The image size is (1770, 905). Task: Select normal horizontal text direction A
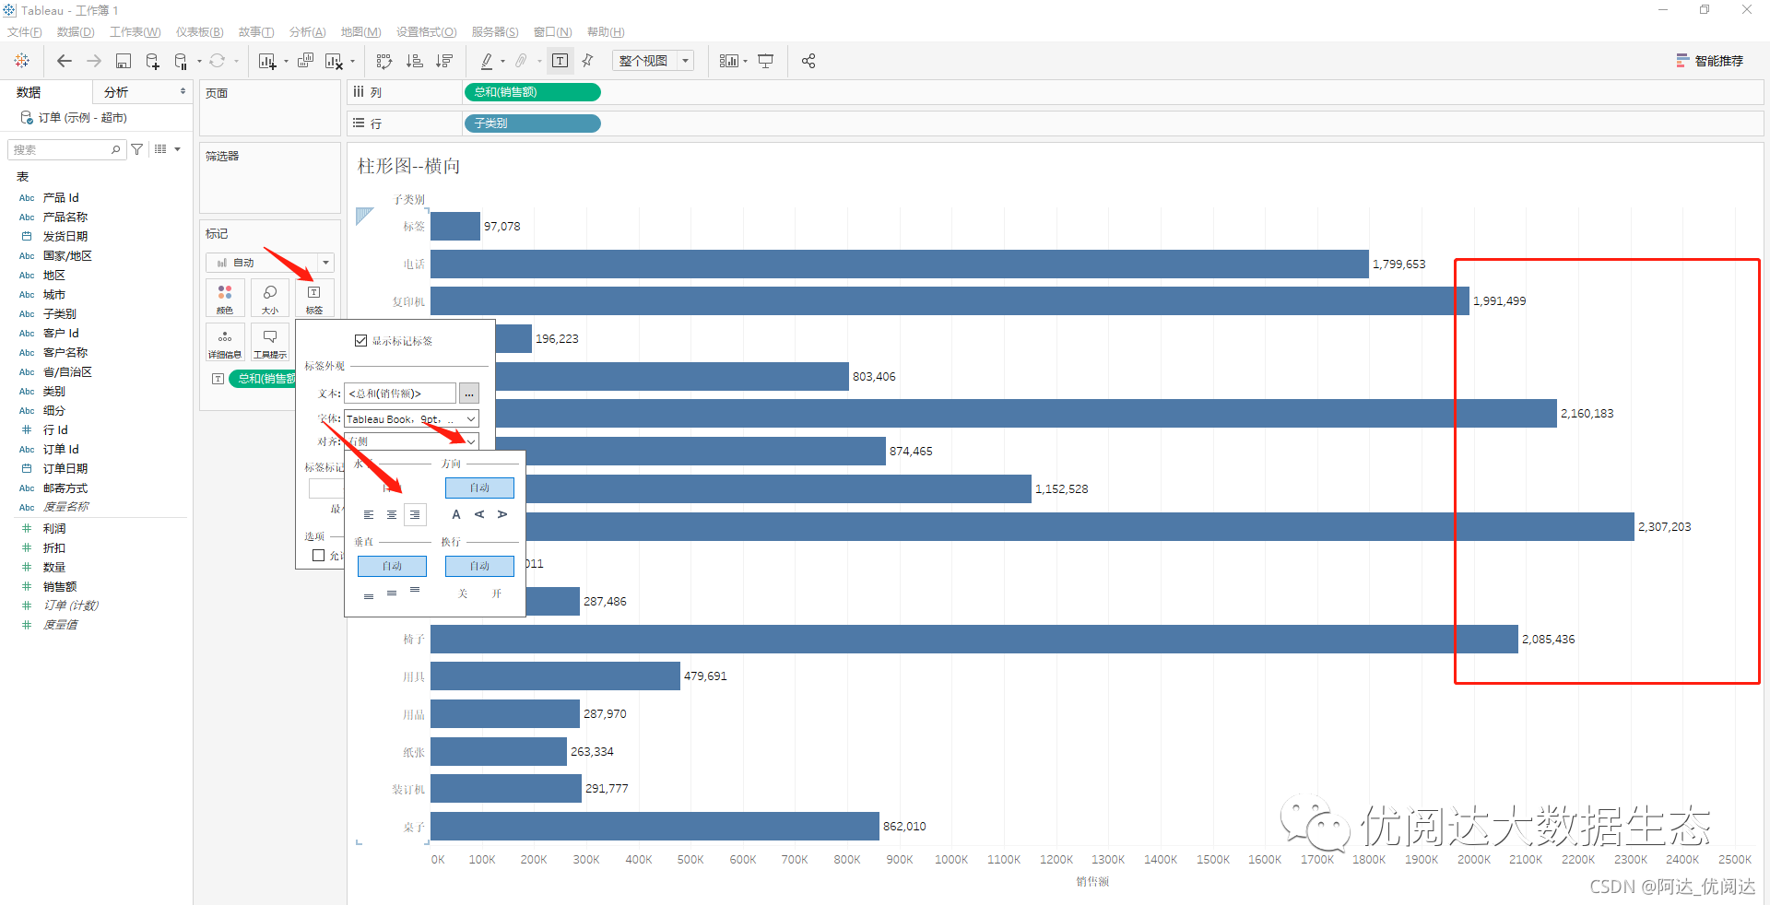click(x=456, y=515)
